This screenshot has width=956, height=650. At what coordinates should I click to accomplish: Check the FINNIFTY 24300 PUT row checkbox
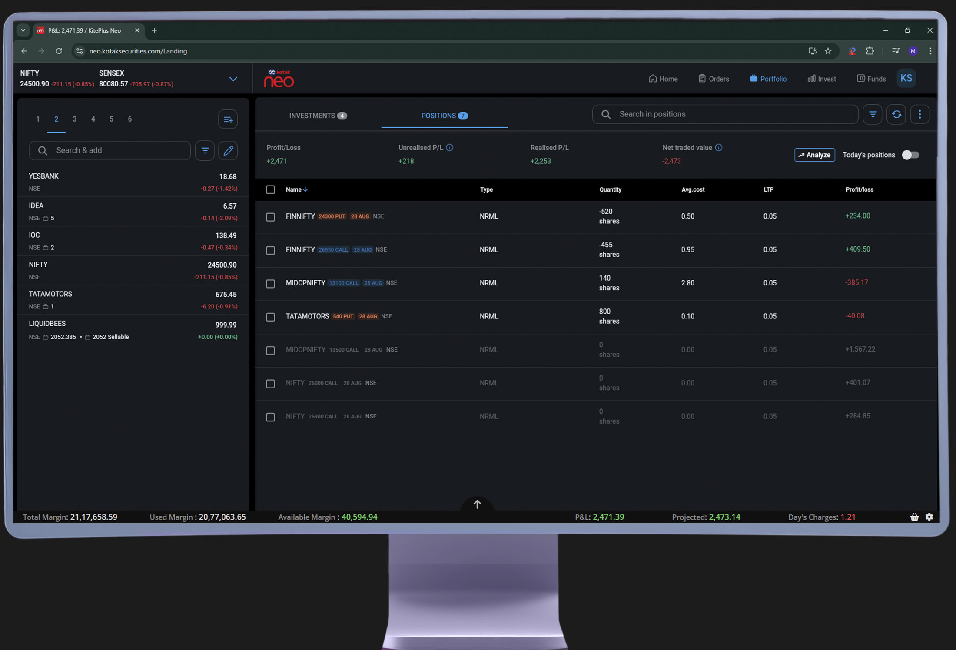(270, 217)
